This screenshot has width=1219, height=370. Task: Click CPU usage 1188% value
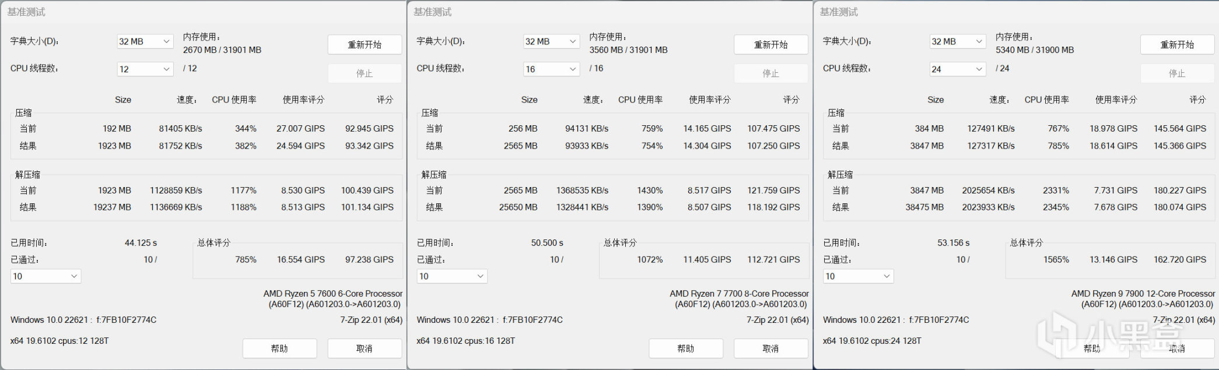(x=243, y=207)
